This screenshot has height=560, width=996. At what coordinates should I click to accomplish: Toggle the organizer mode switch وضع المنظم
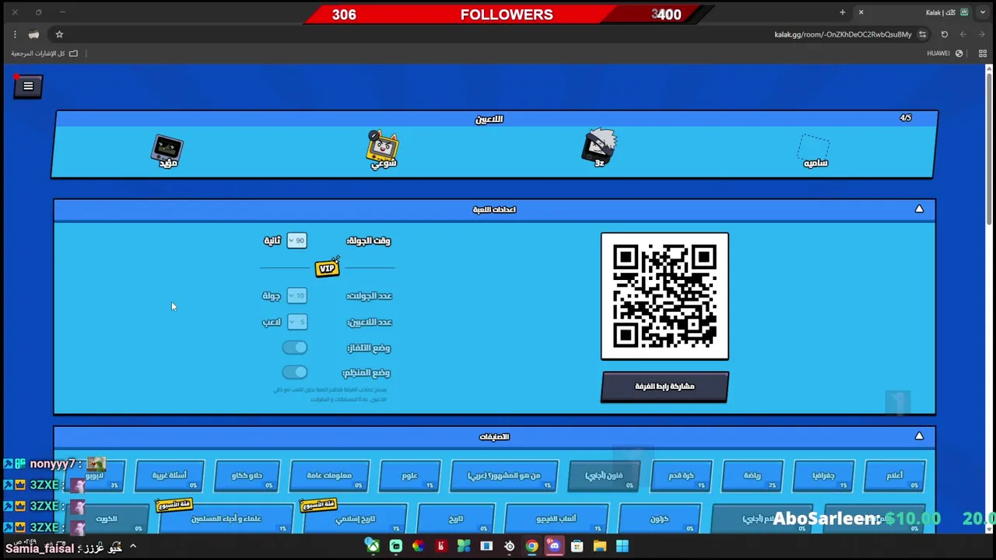pos(295,373)
